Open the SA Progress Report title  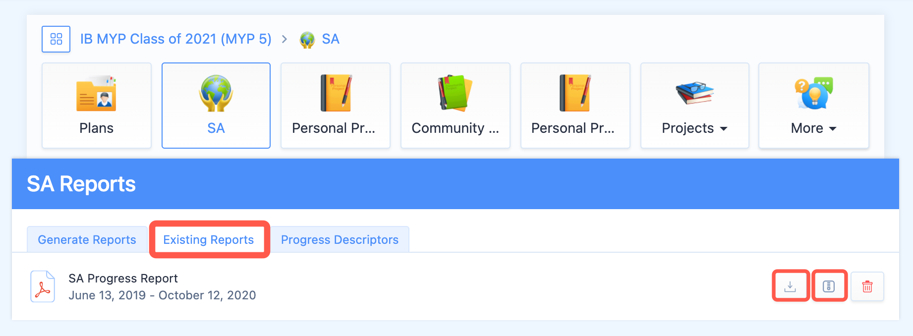pos(123,279)
